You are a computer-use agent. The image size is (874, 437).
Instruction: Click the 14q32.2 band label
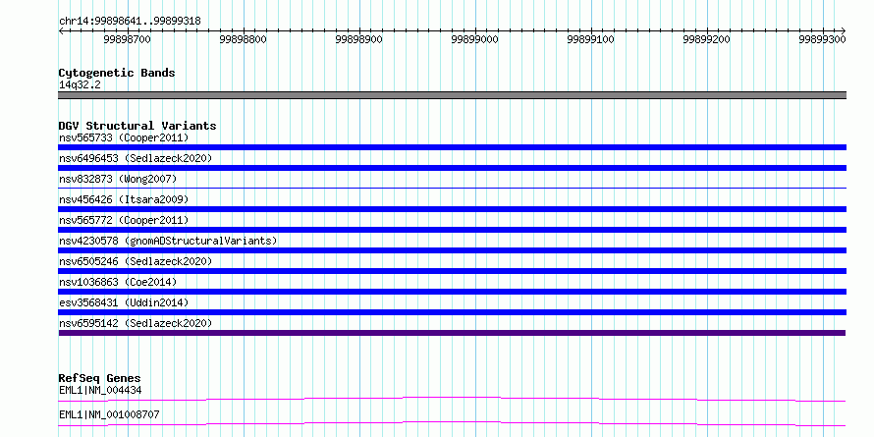pyautogui.click(x=81, y=85)
